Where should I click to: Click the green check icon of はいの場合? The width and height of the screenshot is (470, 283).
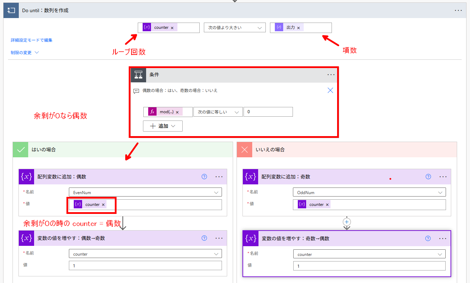pyautogui.click(x=21, y=150)
